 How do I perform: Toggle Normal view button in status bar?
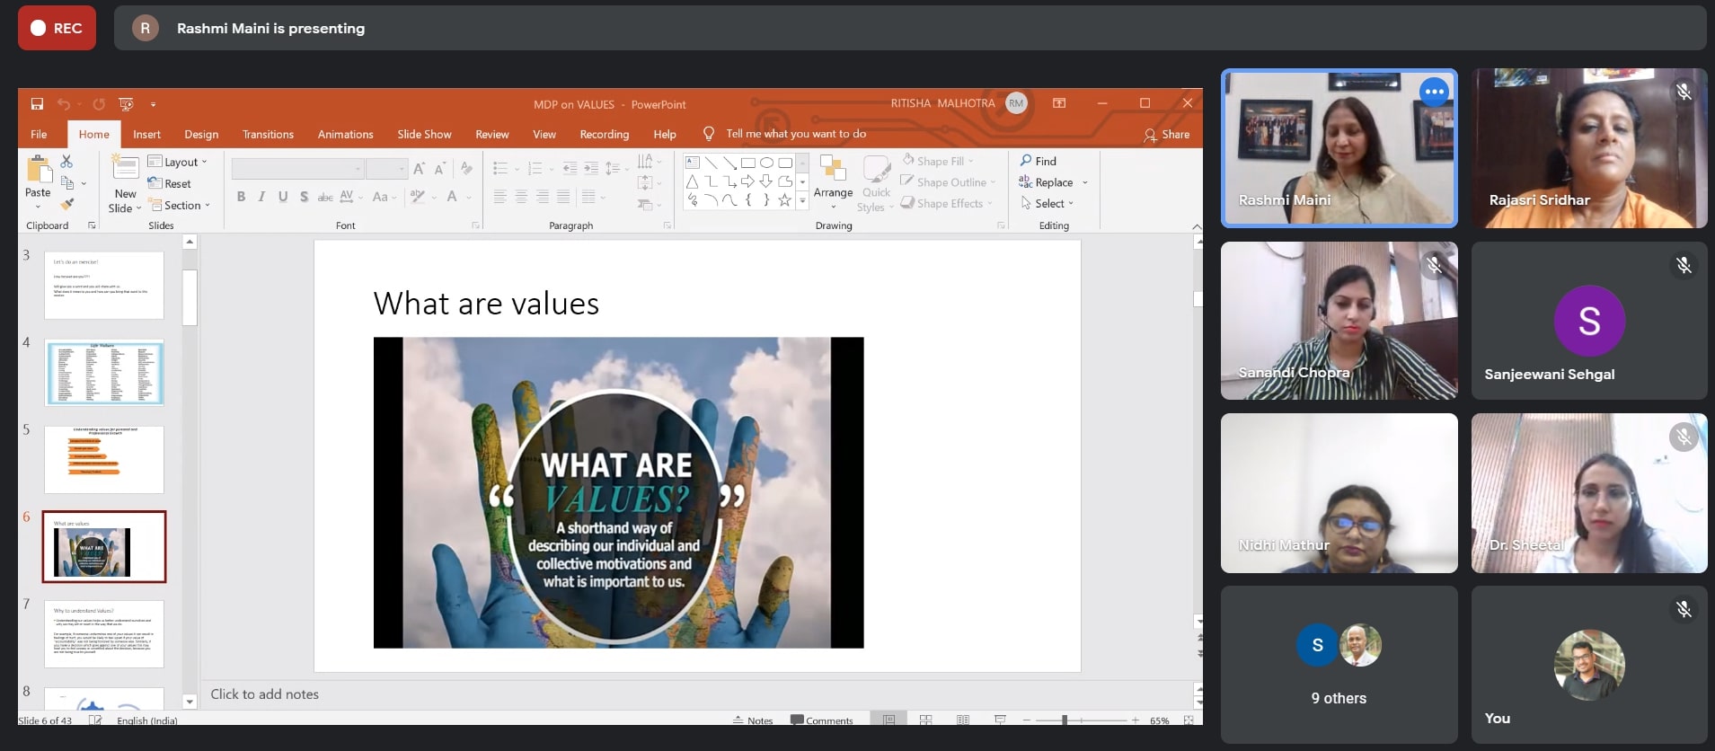888,720
